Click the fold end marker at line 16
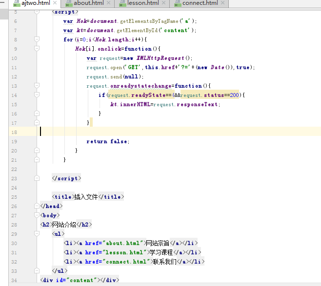 point(37,113)
